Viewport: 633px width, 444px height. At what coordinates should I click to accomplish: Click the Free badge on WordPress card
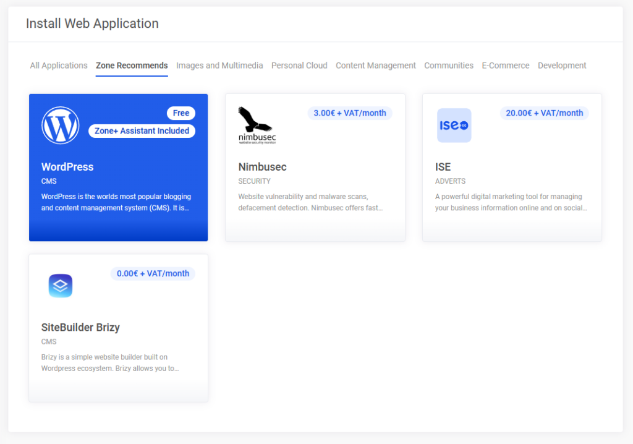[181, 113]
